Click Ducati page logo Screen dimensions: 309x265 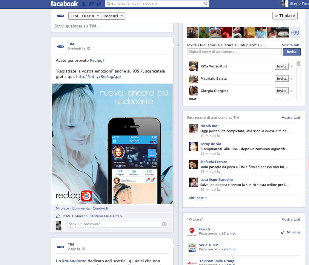[x=192, y=232]
